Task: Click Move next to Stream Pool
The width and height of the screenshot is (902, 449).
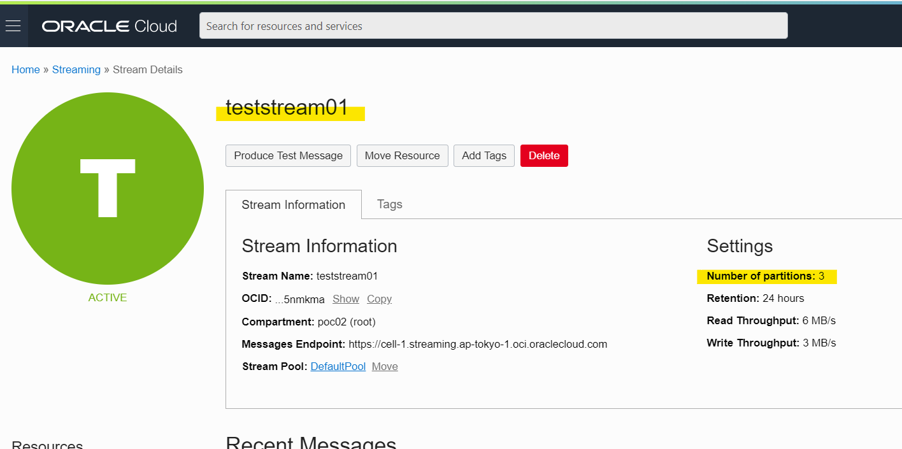Action: (385, 366)
